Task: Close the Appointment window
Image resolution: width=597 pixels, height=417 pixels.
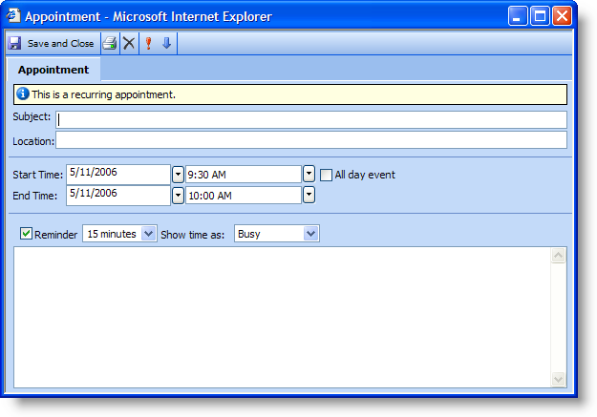Action: [x=562, y=16]
